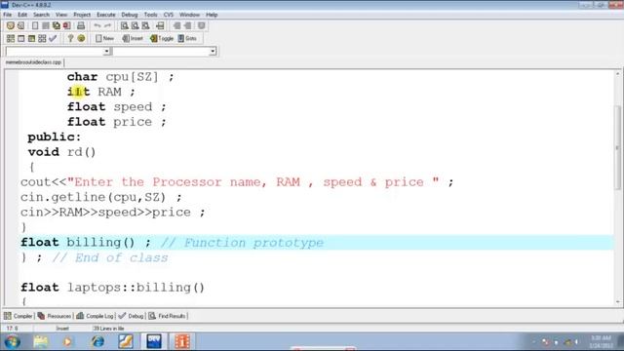This screenshot has width=624, height=351.
Task: Open Windows Explorer from taskbar
Action: point(41,341)
